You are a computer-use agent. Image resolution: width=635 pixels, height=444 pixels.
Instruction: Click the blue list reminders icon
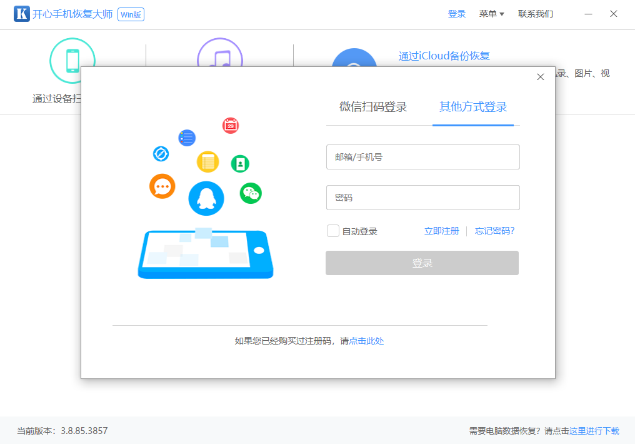tap(187, 138)
